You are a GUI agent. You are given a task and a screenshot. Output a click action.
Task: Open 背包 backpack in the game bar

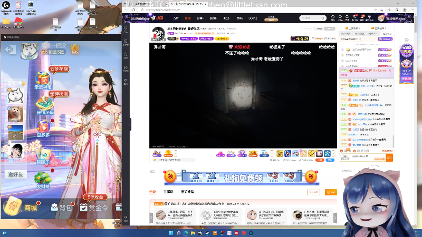click(62, 208)
